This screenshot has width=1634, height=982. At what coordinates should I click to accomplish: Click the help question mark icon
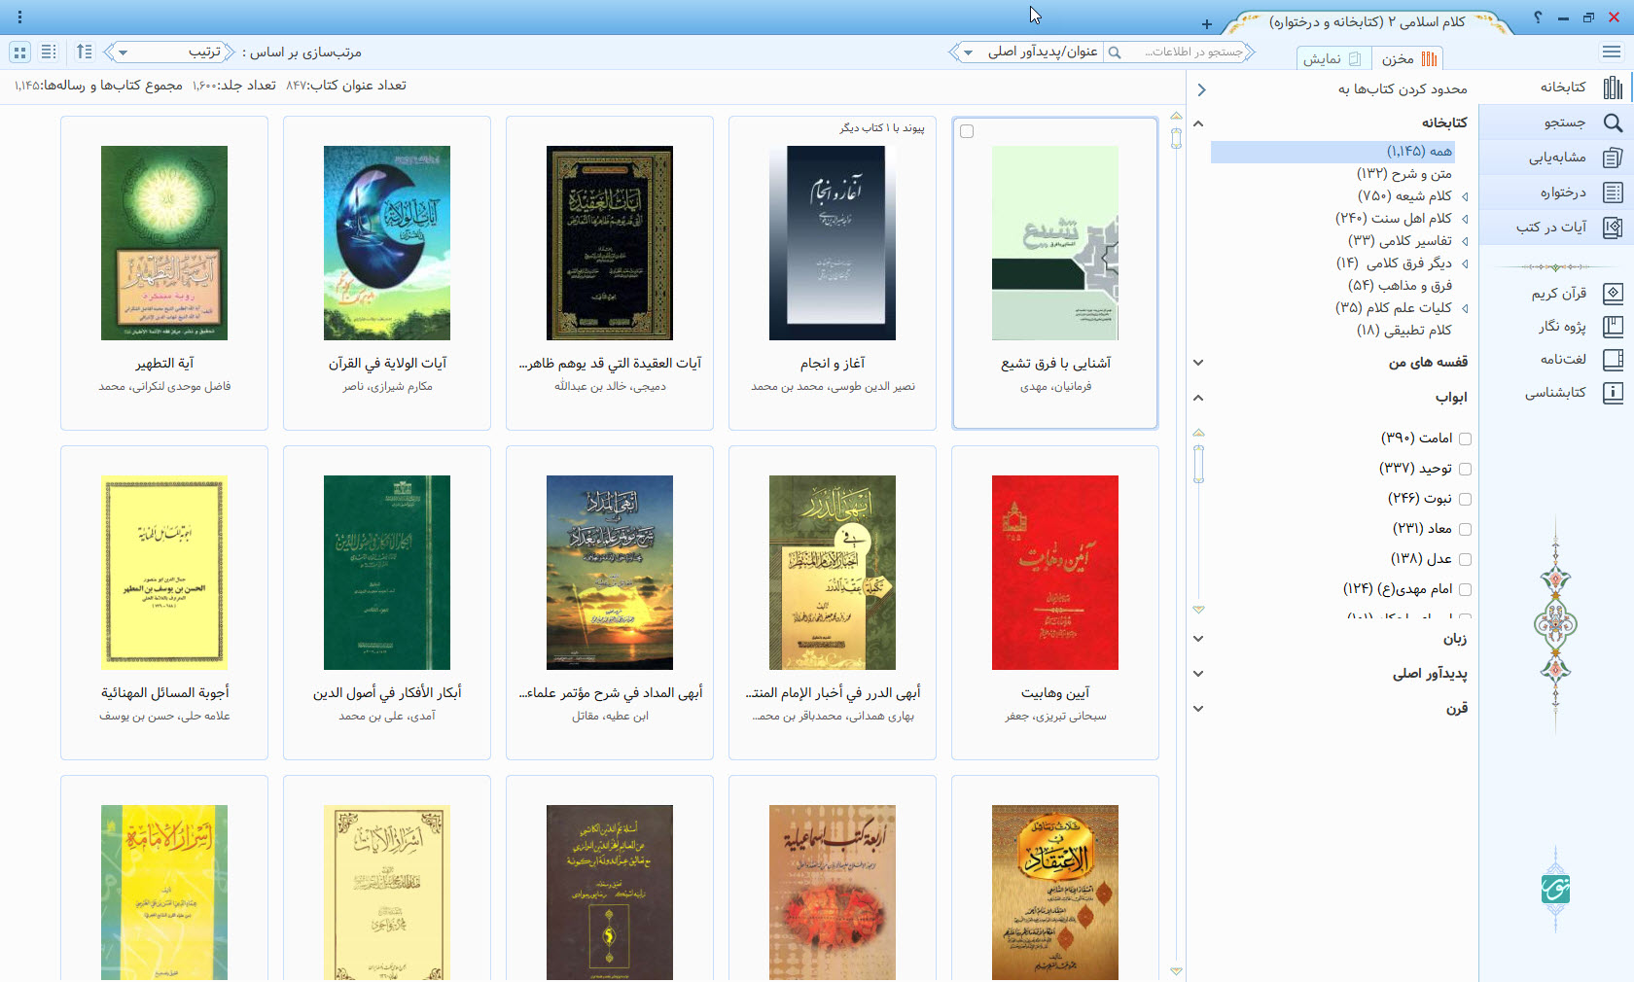1538,18
